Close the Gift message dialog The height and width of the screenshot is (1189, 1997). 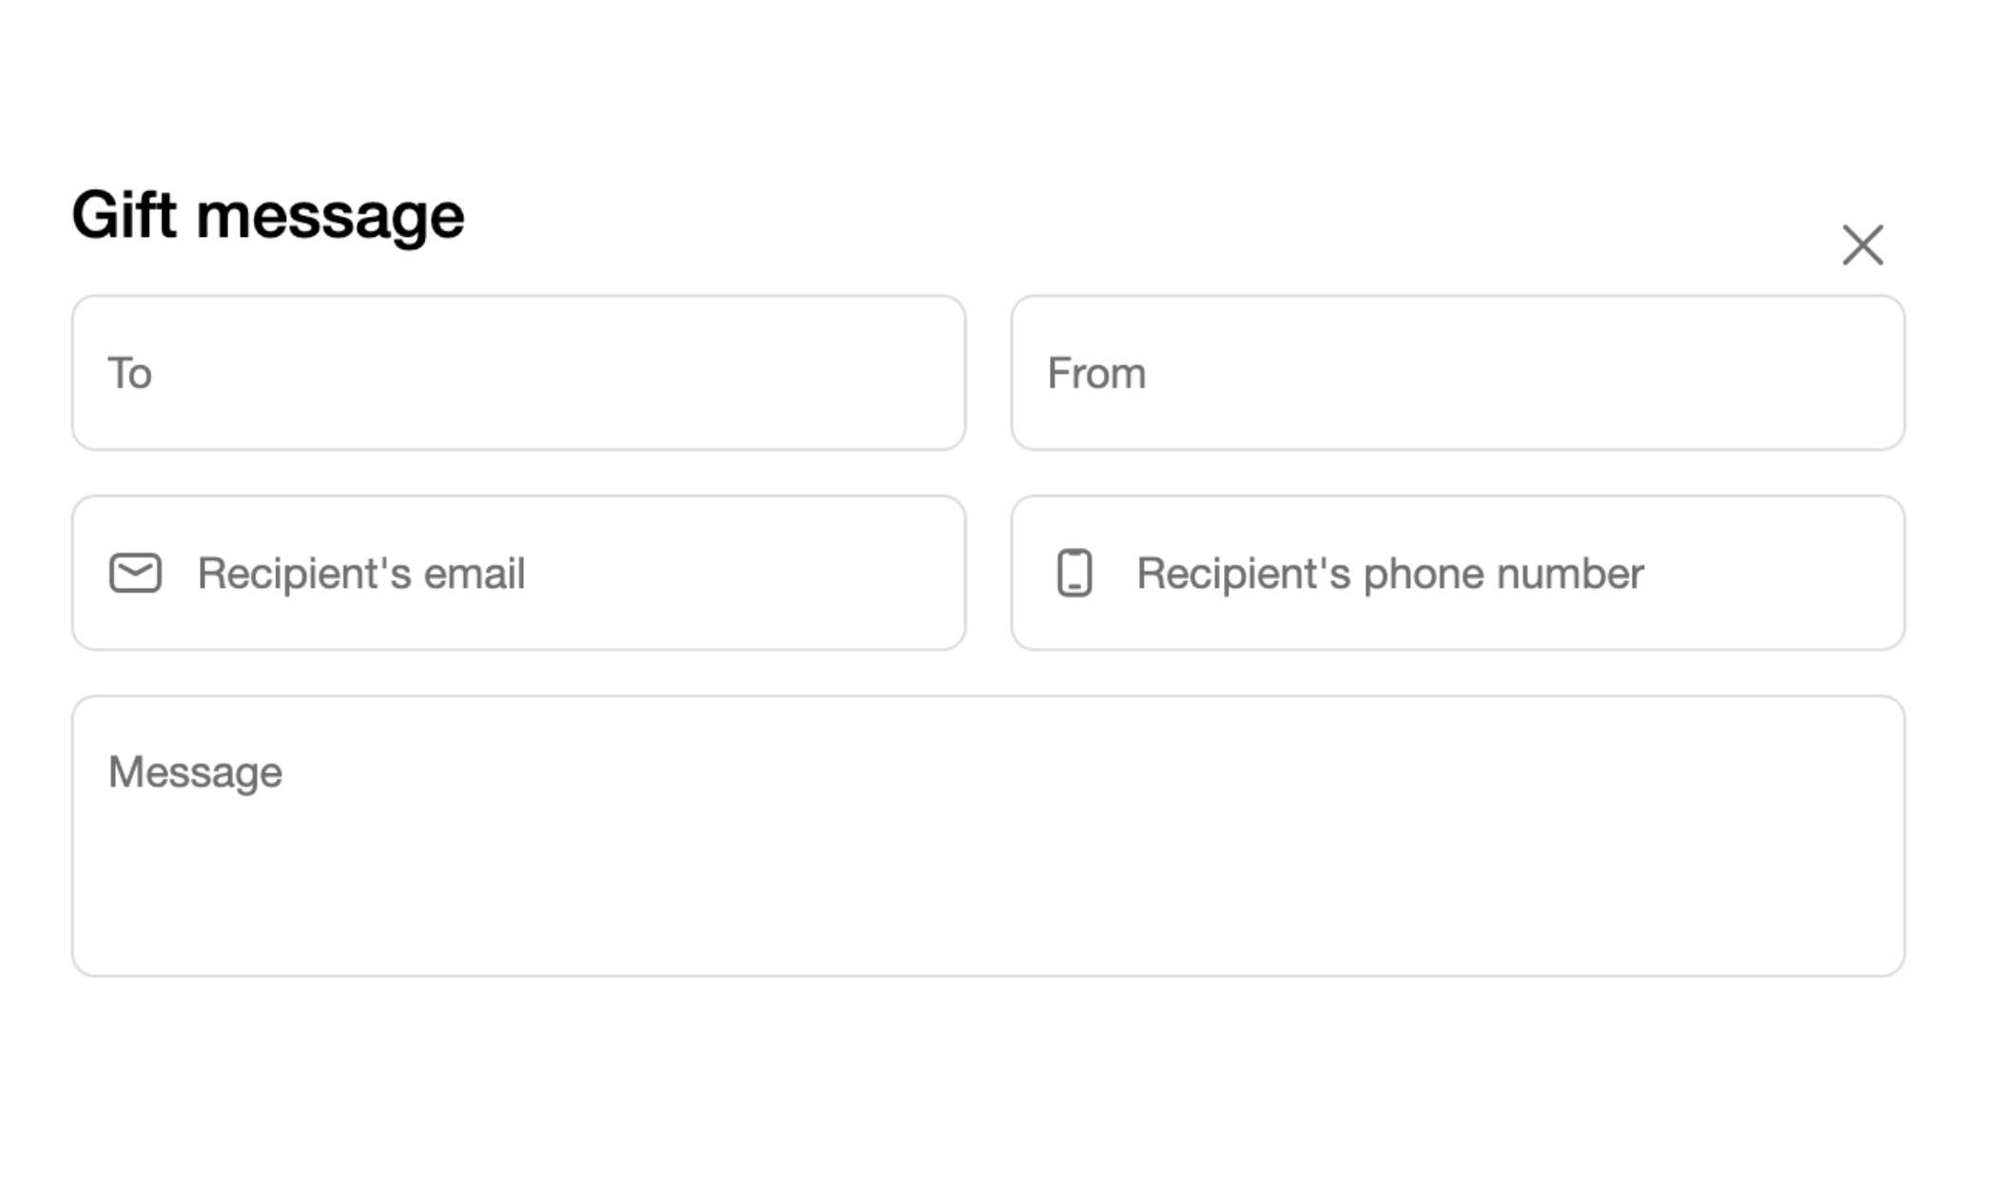pyautogui.click(x=1862, y=245)
